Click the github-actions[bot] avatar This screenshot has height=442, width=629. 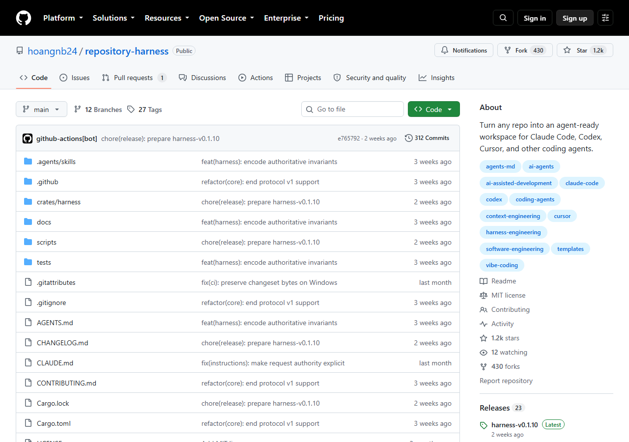click(x=28, y=138)
